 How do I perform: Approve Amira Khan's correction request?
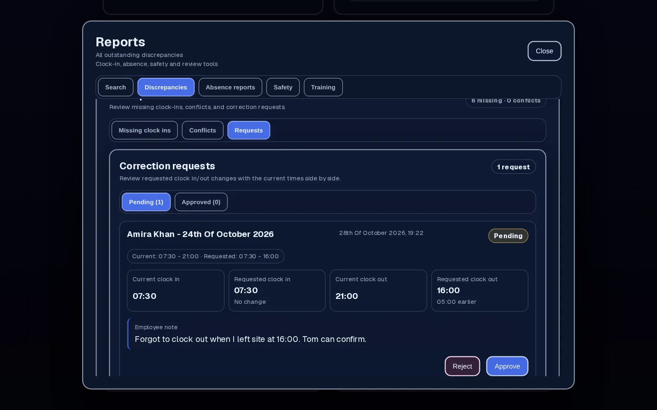pos(507,366)
